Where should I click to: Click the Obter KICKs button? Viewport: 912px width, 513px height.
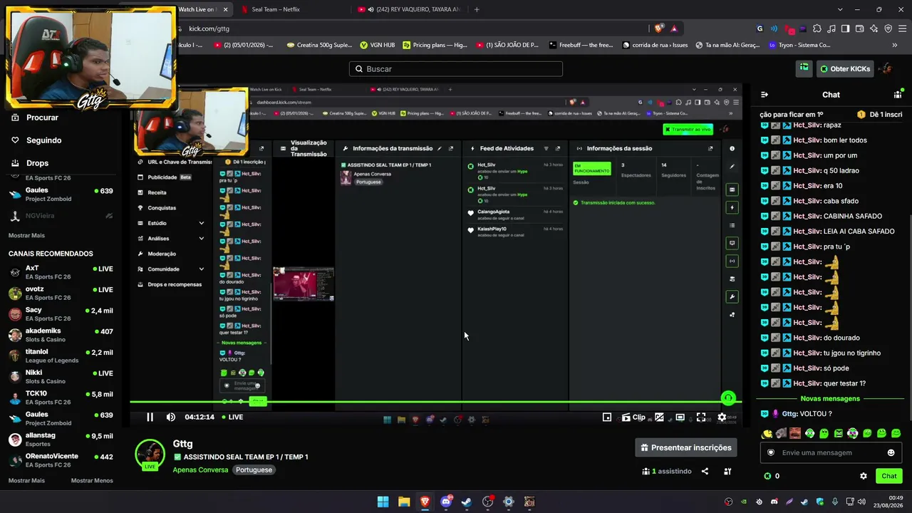point(845,69)
